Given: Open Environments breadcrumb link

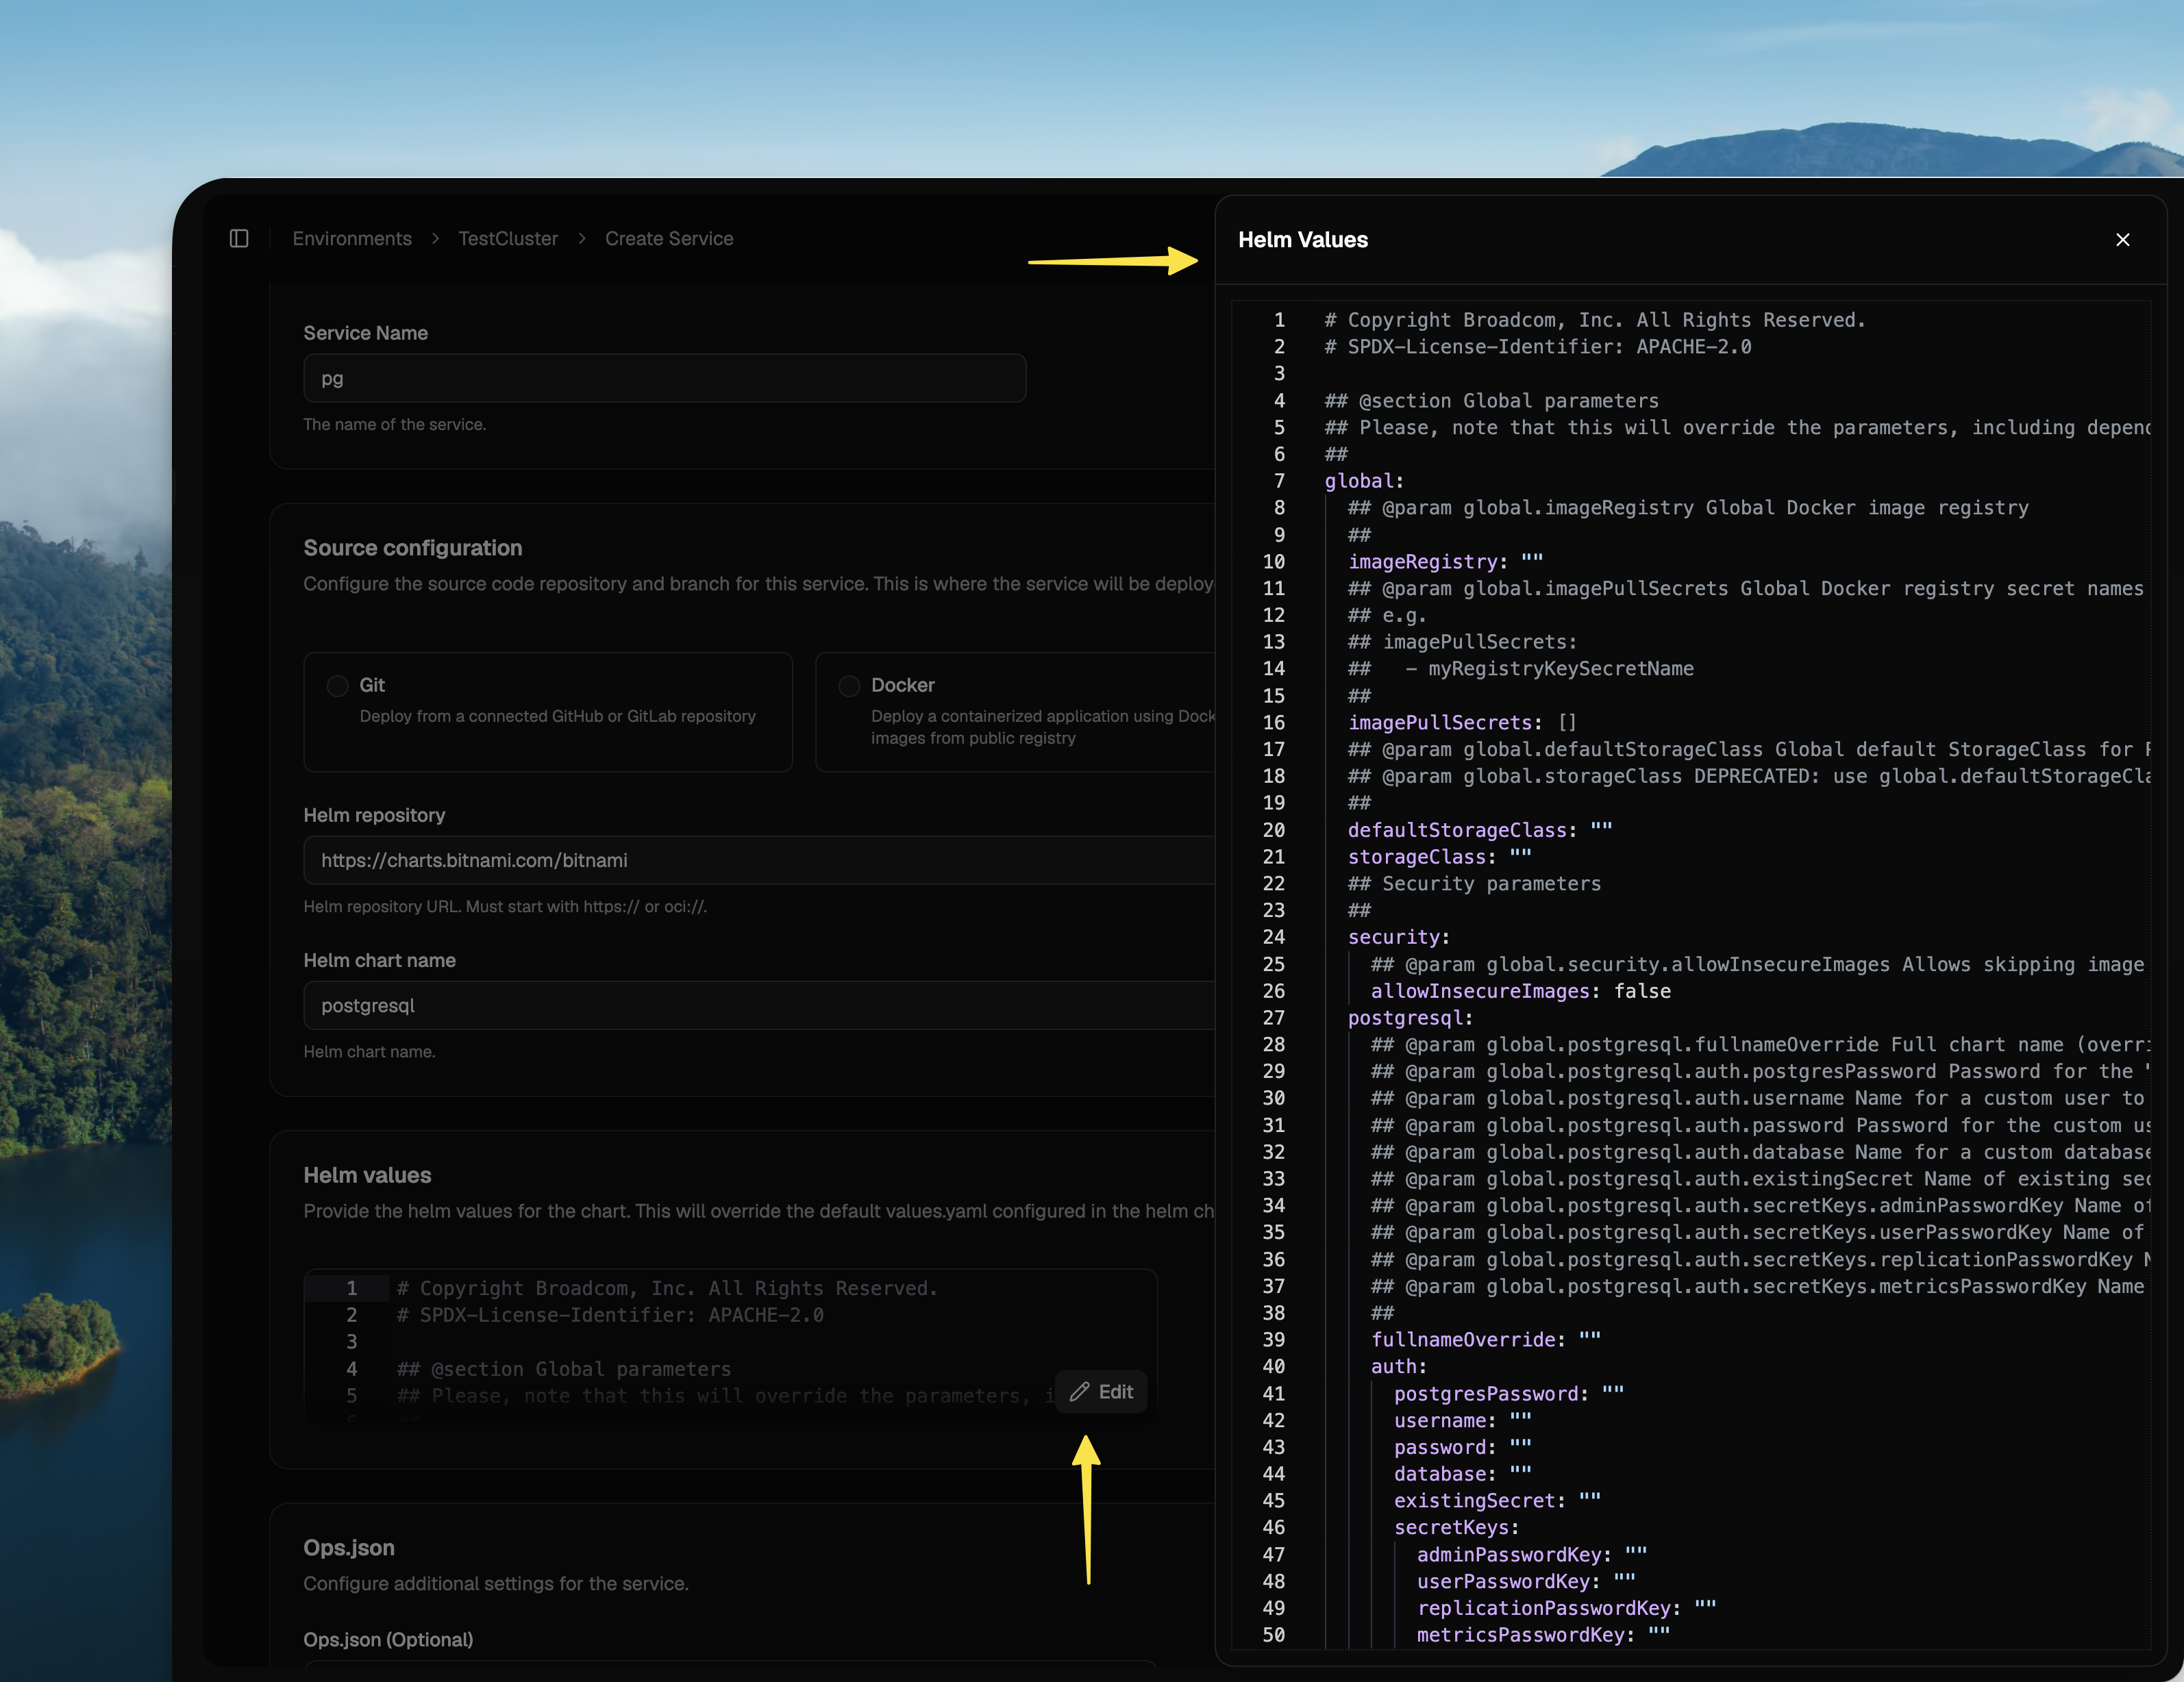Looking at the screenshot, I should 352,239.
